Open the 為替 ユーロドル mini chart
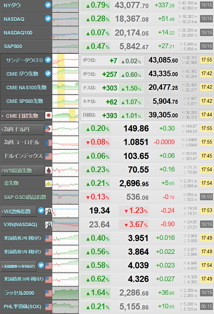Image resolution: width=214 pixels, height=314 pixels. (x=66, y=143)
